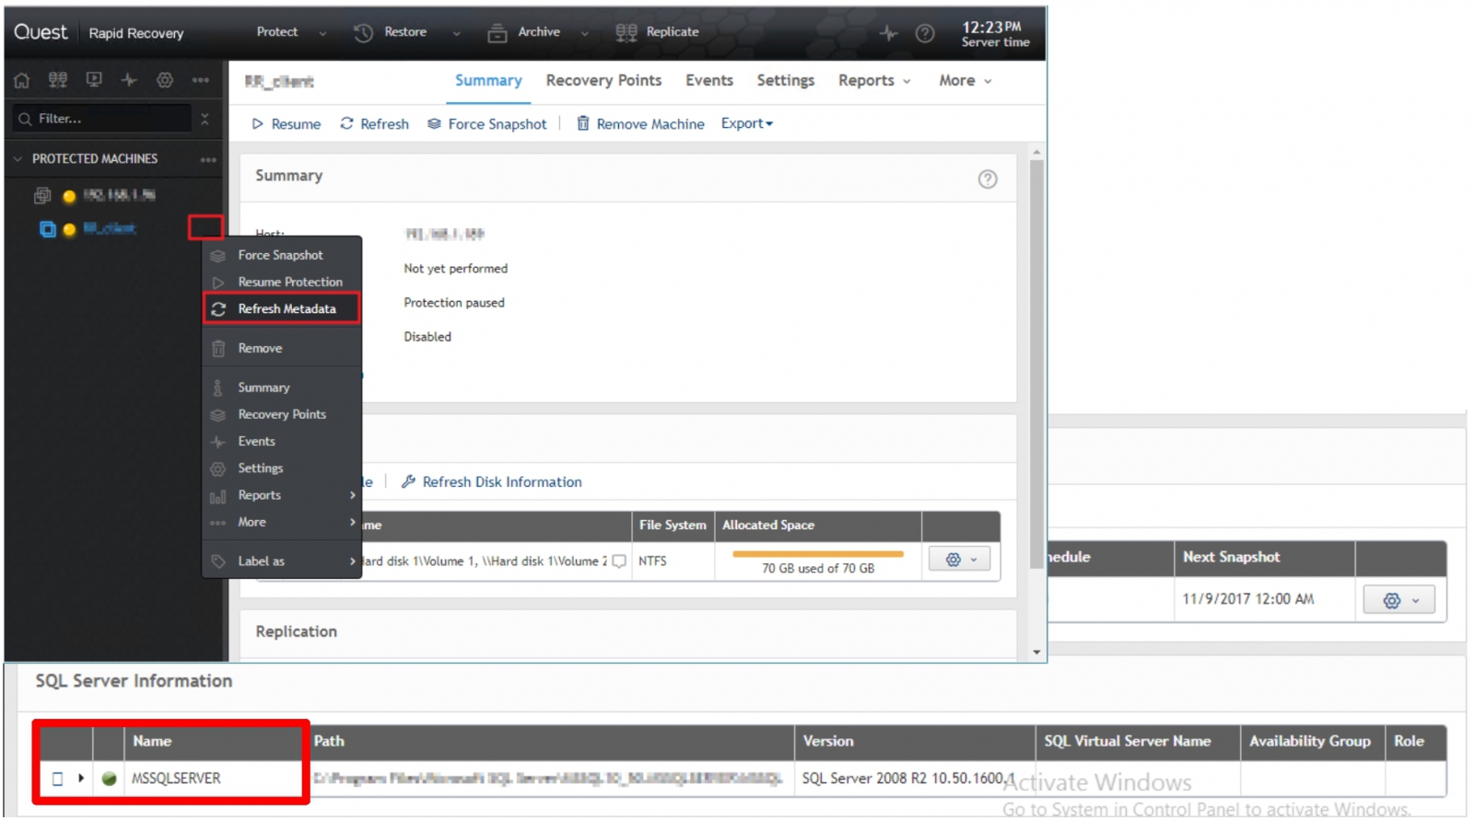This screenshot has width=1474, height=821.
Task: Click the scroll-up arrow of the summary pane
Action: [x=1036, y=152]
